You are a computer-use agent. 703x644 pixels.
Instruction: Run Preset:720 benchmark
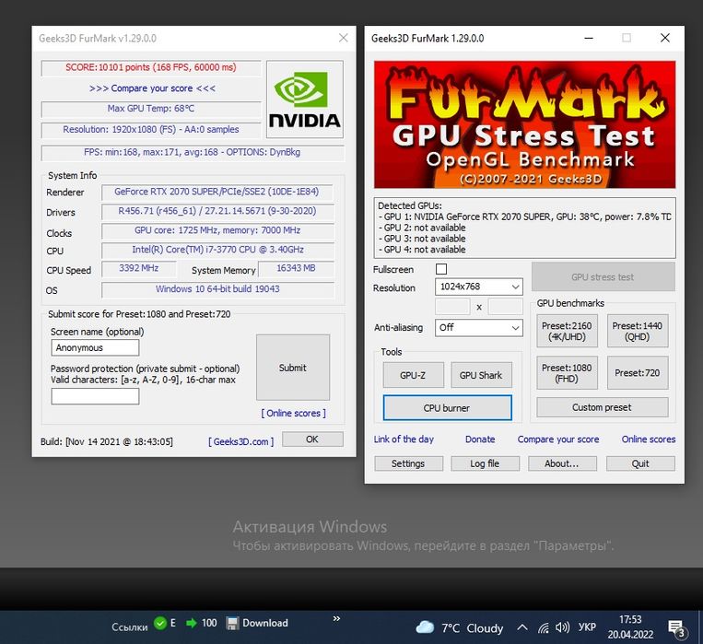tap(637, 373)
